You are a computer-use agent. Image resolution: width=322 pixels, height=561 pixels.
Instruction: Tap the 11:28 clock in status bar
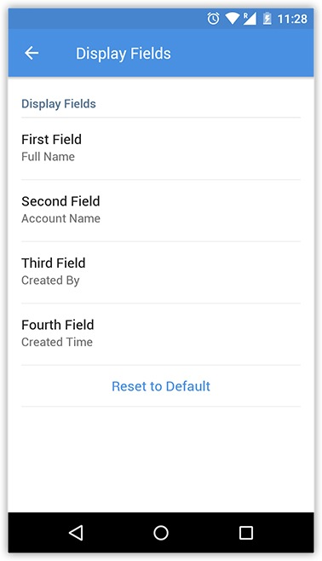point(292,19)
